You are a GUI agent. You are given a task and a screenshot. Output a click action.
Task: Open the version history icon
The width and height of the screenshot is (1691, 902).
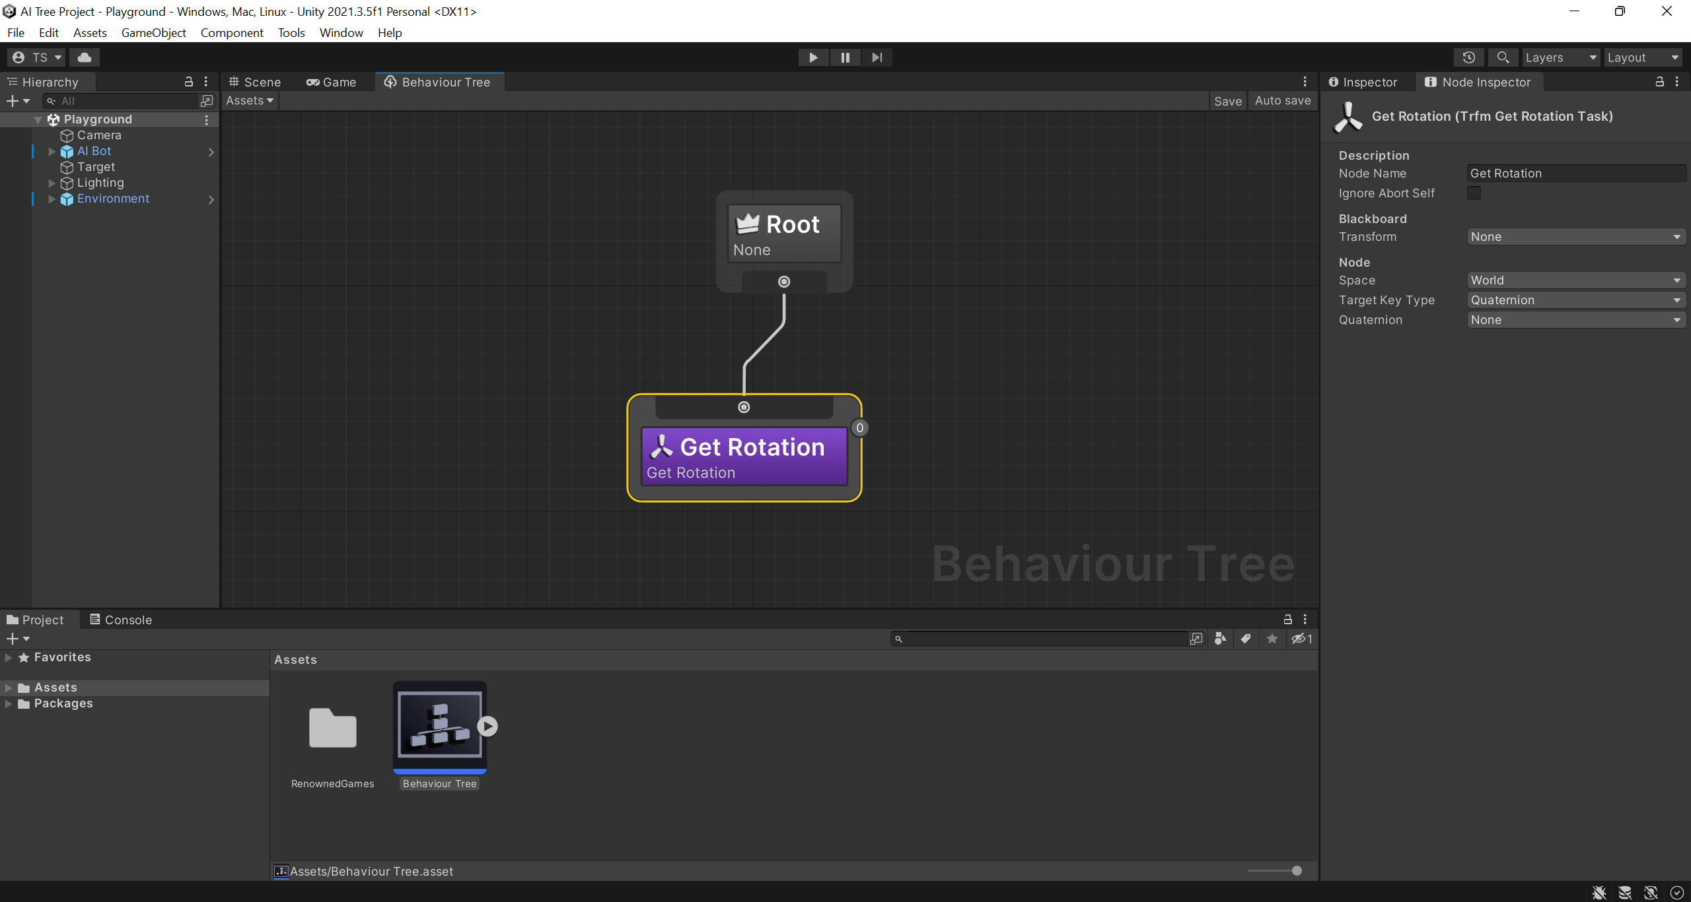click(1468, 57)
